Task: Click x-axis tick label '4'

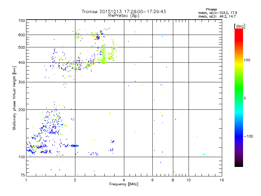Action: [124, 180]
